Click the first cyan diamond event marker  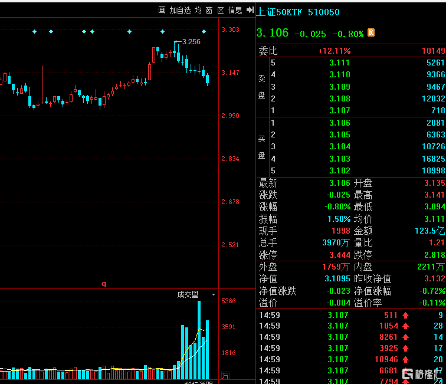click(34, 32)
